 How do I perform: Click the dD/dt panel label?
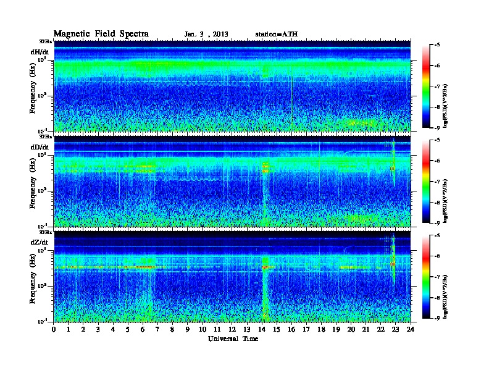[40, 147]
